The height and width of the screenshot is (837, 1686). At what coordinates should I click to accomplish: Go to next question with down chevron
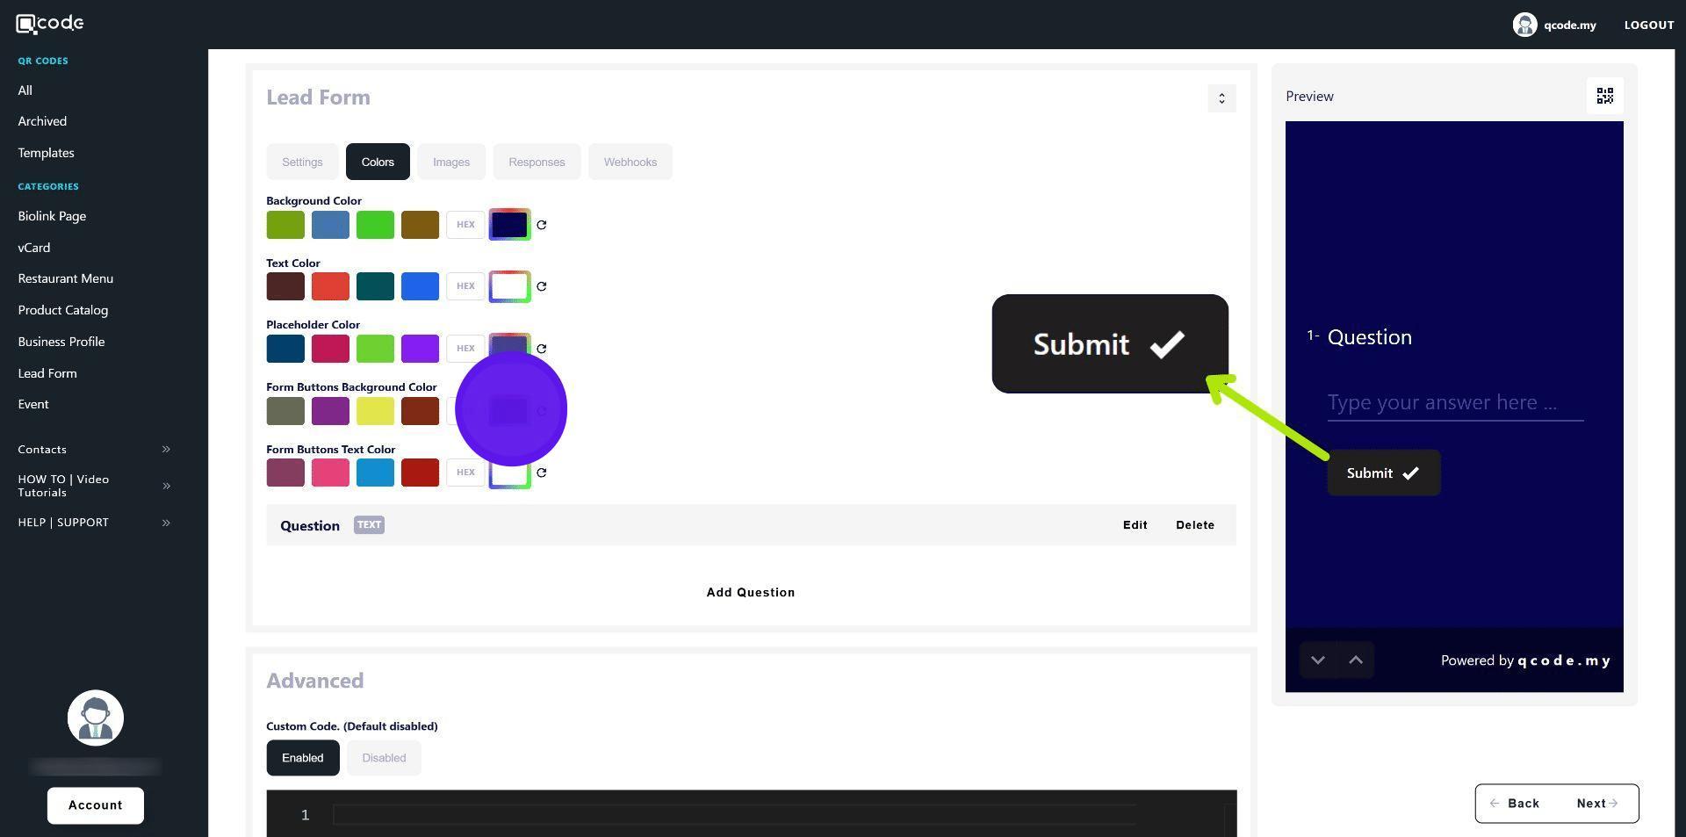[x=1317, y=660]
